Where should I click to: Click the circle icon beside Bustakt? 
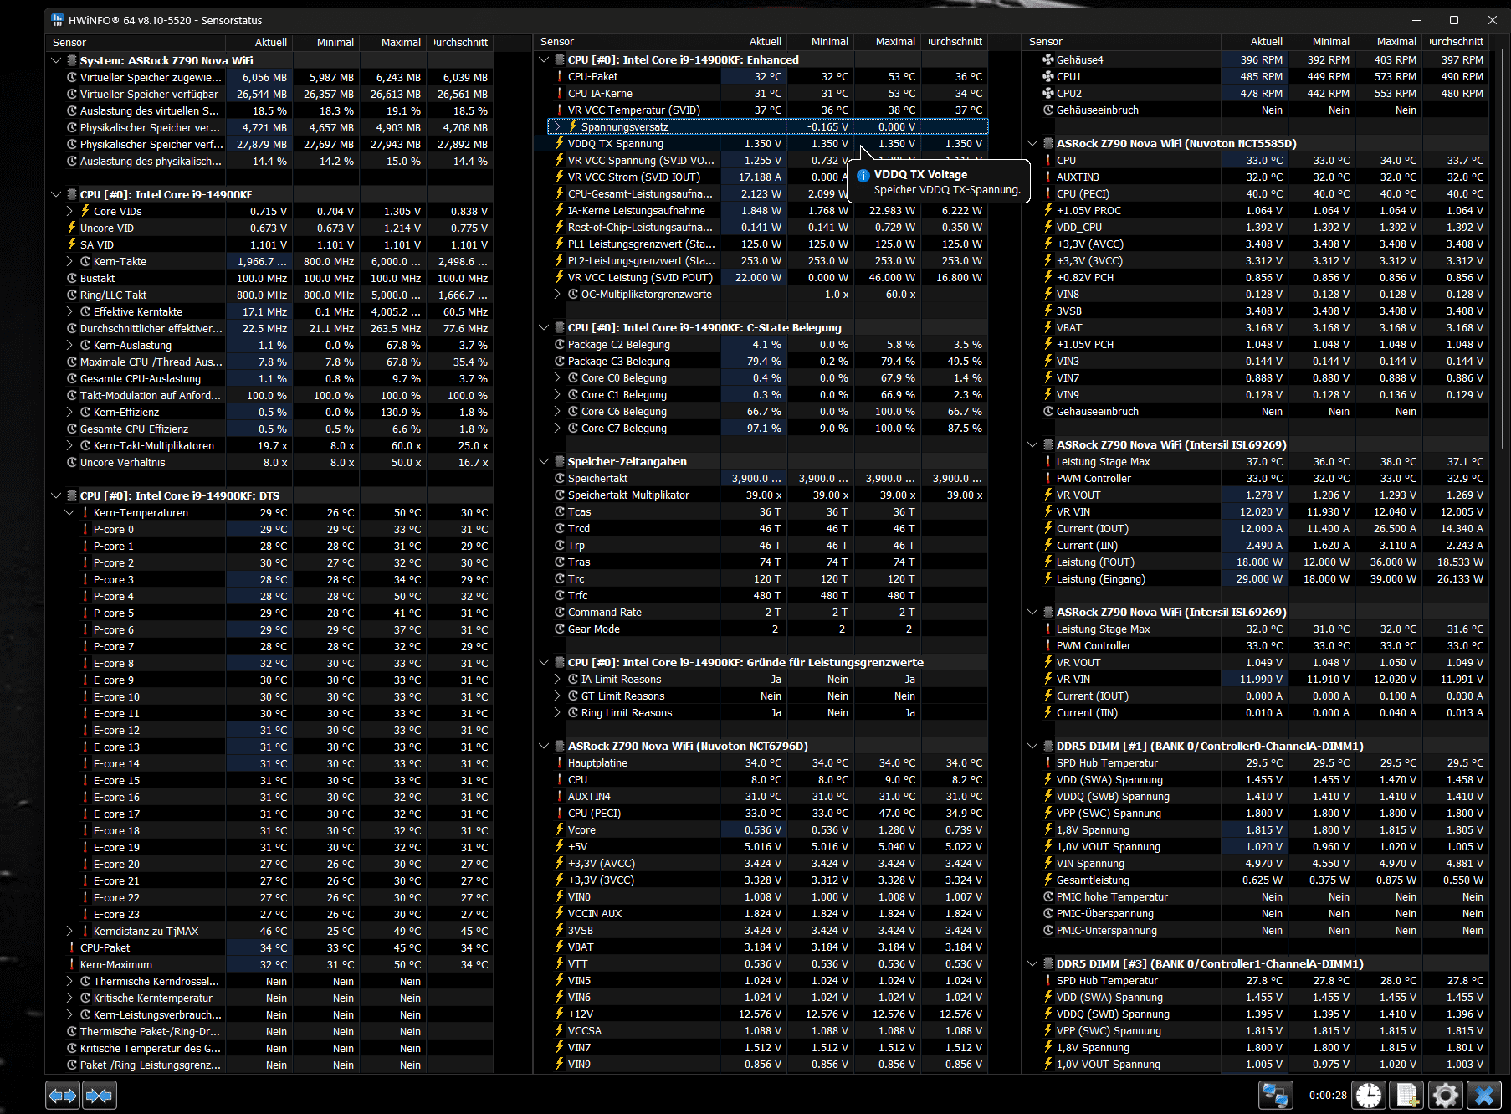72,278
